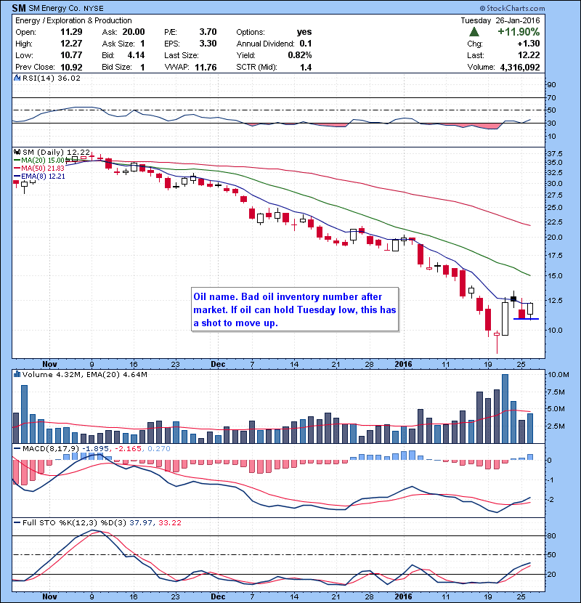
Task: Click the stochastic %D value 33.22
Action: (x=170, y=522)
